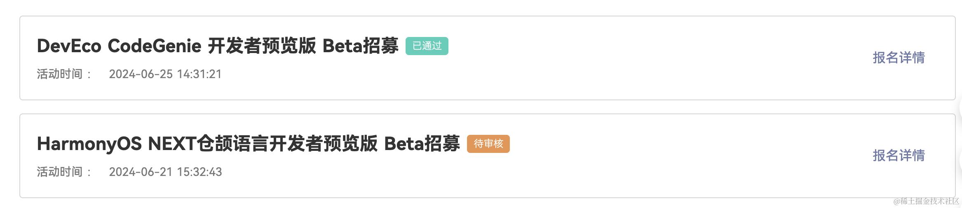Click the timestamp 2024-06-25 14:31:21
This screenshot has height=208, width=962.
click(165, 74)
